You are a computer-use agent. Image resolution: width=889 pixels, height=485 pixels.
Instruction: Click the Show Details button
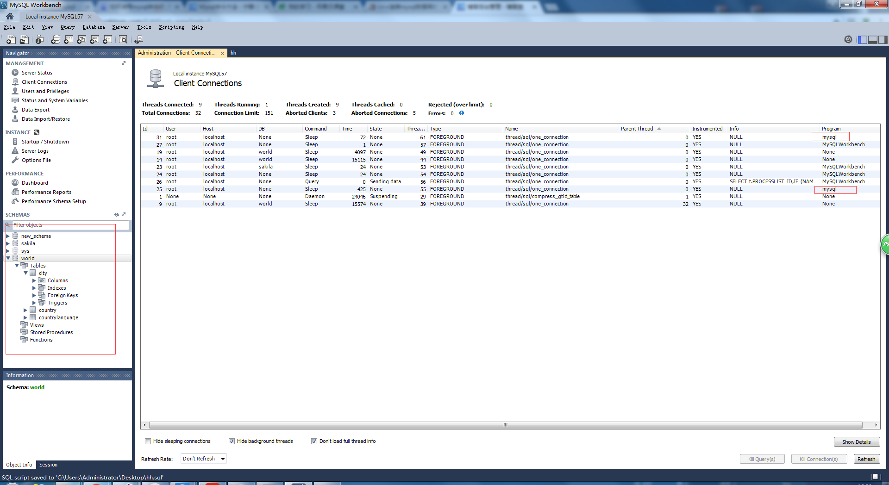[857, 442]
